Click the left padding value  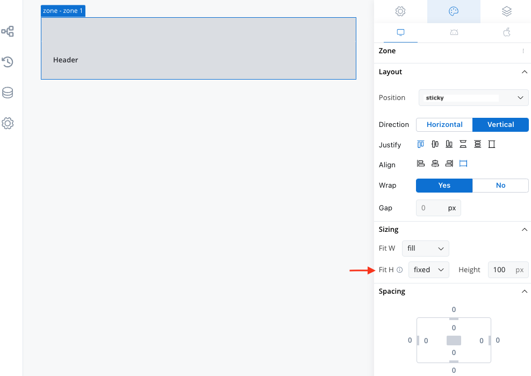[426, 340]
